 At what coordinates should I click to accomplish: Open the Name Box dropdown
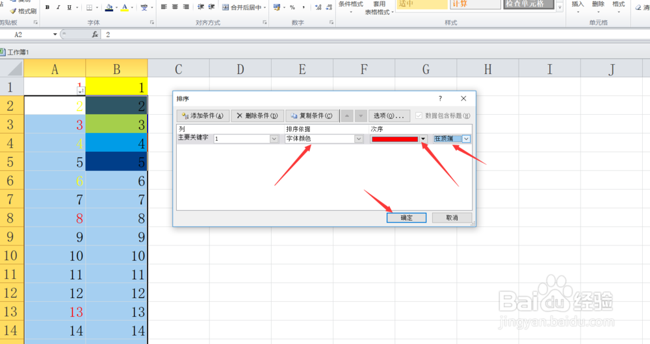(x=55, y=34)
